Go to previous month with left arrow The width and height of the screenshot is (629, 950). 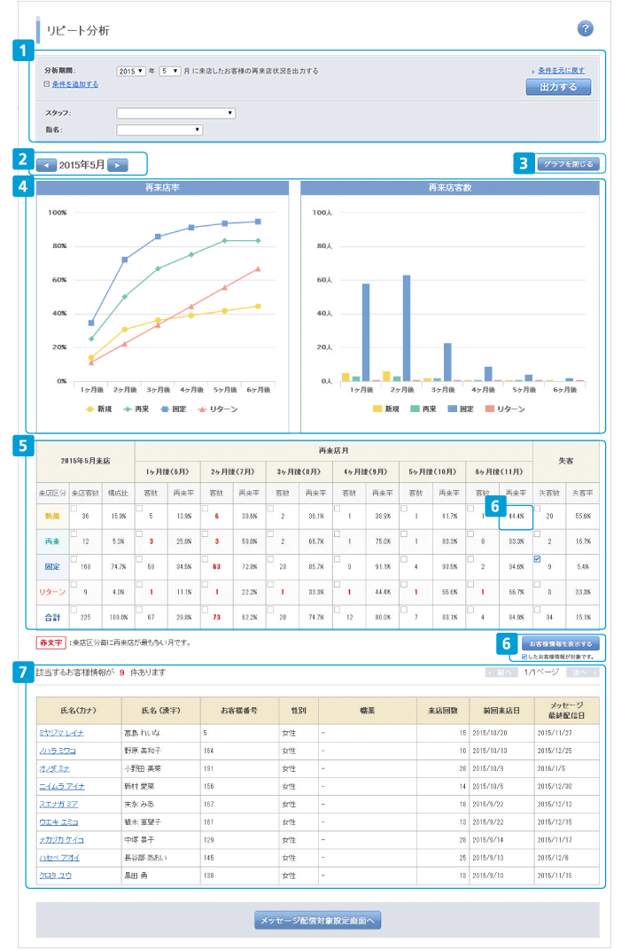click(46, 165)
